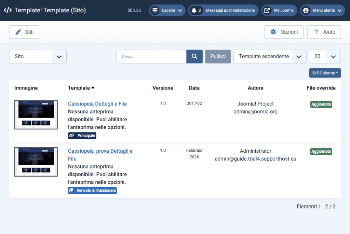Click the Febbraio 2026 date cell
The width and height of the screenshot is (350, 234).
(x=194, y=154)
